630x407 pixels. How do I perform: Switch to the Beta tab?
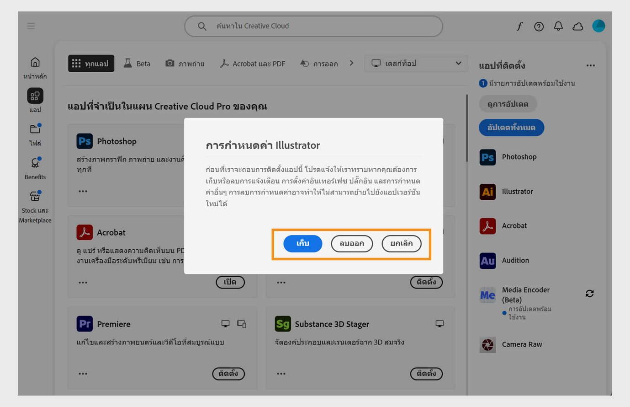click(x=137, y=64)
